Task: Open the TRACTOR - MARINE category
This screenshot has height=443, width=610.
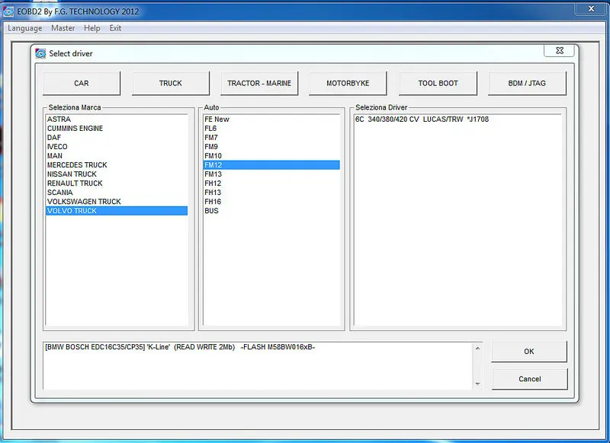Action: (259, 83)
